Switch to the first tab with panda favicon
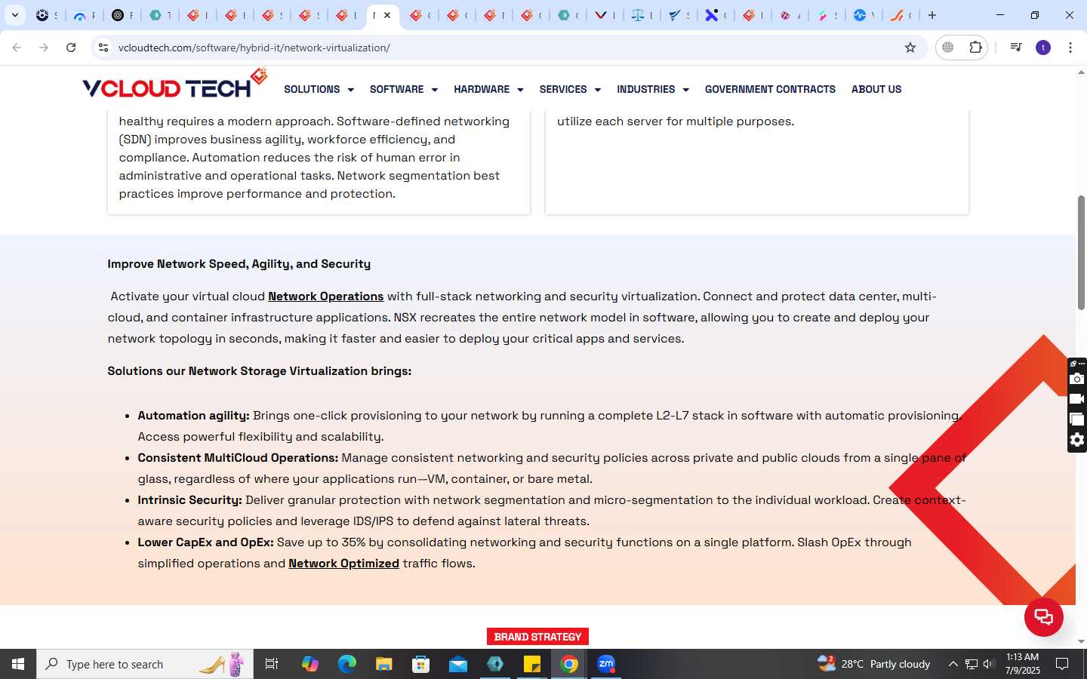Viewport: 1087px width, 679px height. coord(42,15)
